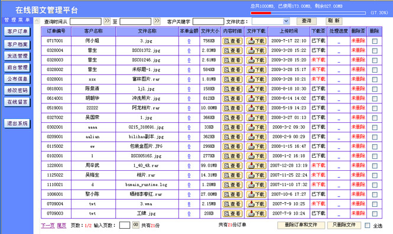Download bsmain_runtime.log file
Viewport: 393px width, 234px height.
point(256,185)
